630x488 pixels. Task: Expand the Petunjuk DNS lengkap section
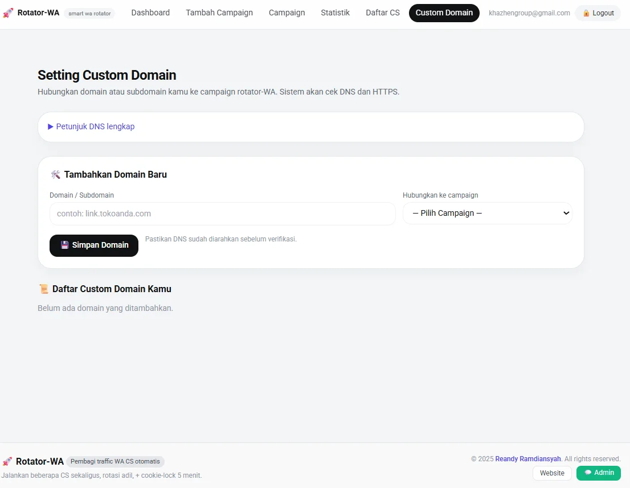pos(95,126)
